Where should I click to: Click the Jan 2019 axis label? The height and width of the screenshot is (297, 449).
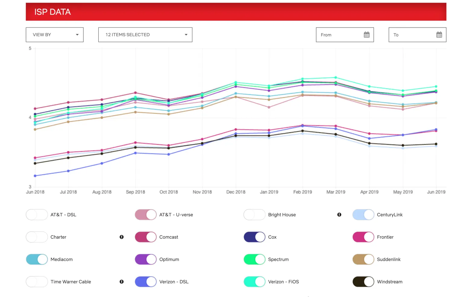269,192
